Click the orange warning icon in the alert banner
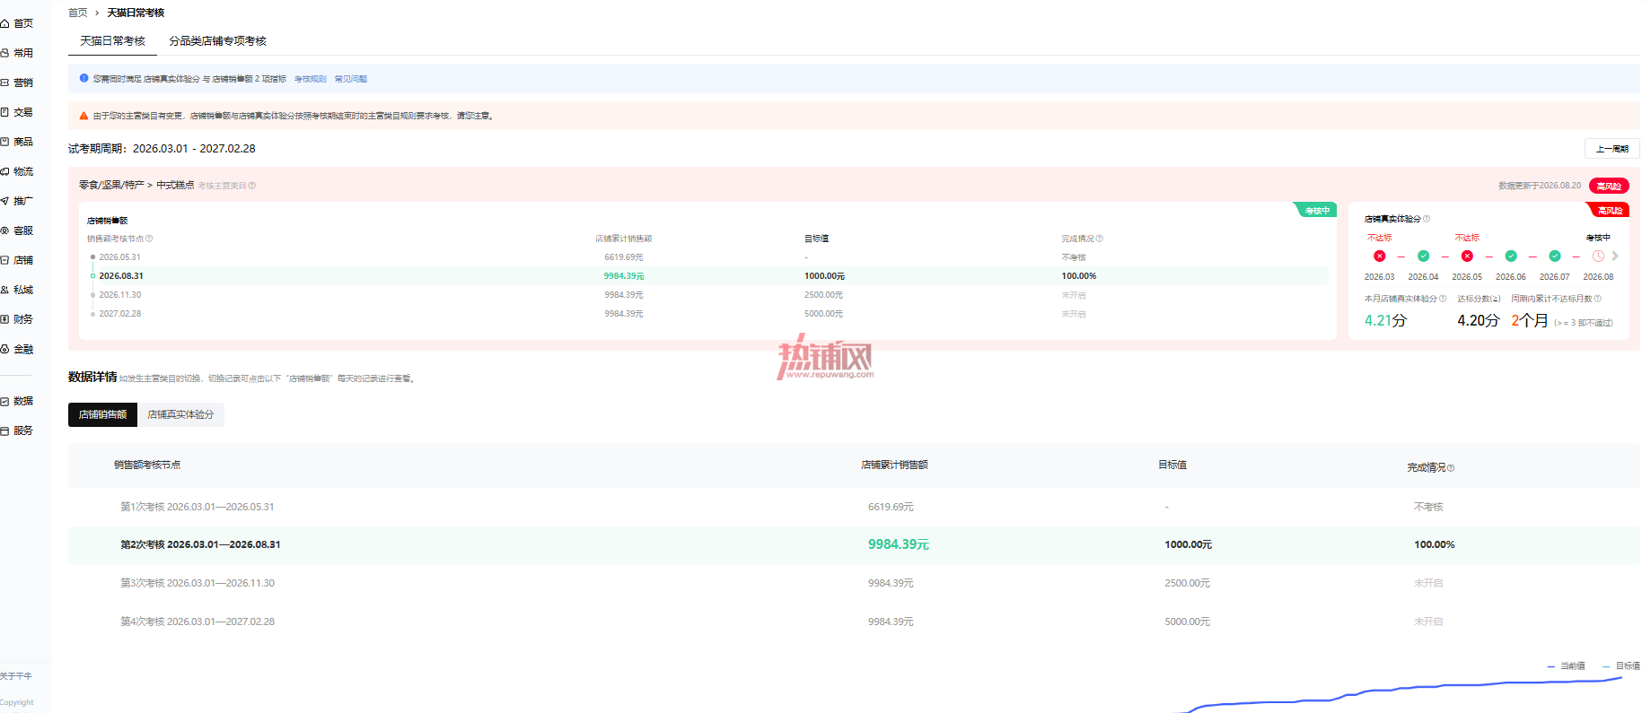 (x=83, y=116)
